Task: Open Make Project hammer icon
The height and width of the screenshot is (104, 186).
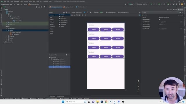Action: pos(125,4)
